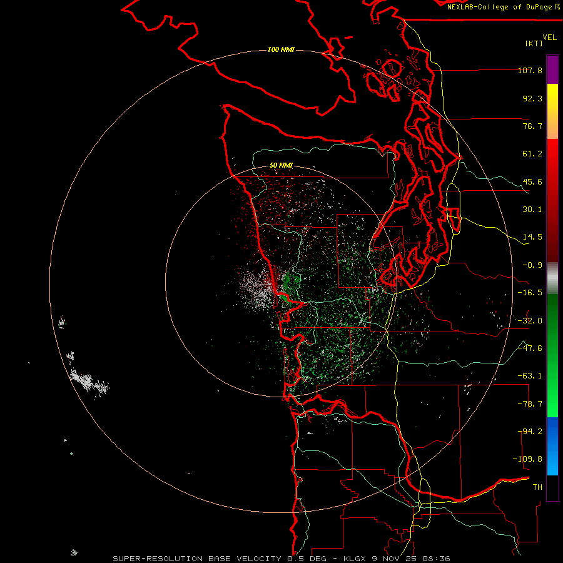
Task: Click the VEL legend heading
Action: pyautogui.click(x=549, y=38)
